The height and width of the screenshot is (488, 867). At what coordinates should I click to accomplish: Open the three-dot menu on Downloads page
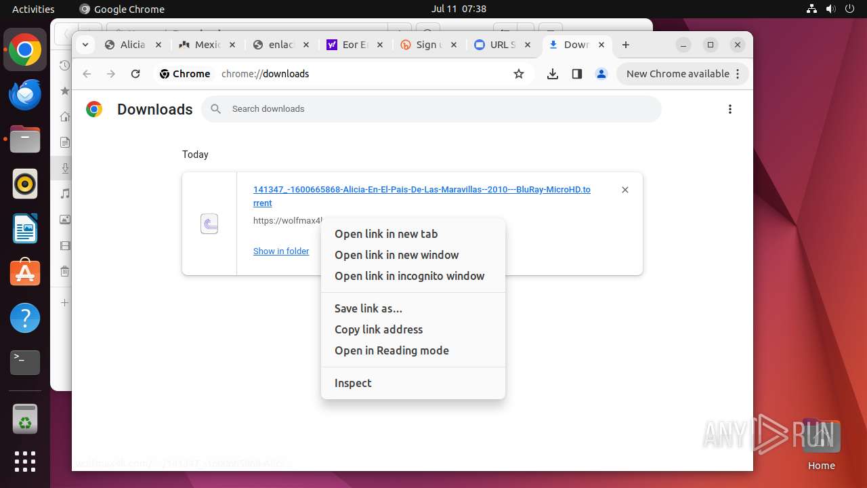[x=730, y=109]
